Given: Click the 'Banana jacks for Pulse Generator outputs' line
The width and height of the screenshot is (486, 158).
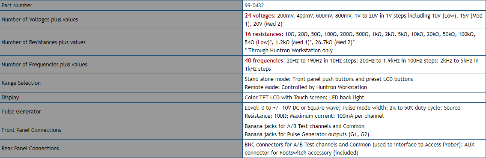Looking at the screenshot, I should coord(307,134).
